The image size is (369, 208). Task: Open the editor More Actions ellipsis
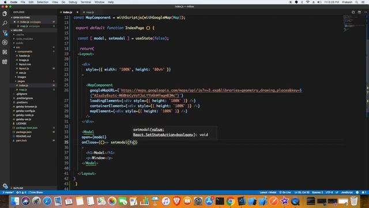[366, 12]
